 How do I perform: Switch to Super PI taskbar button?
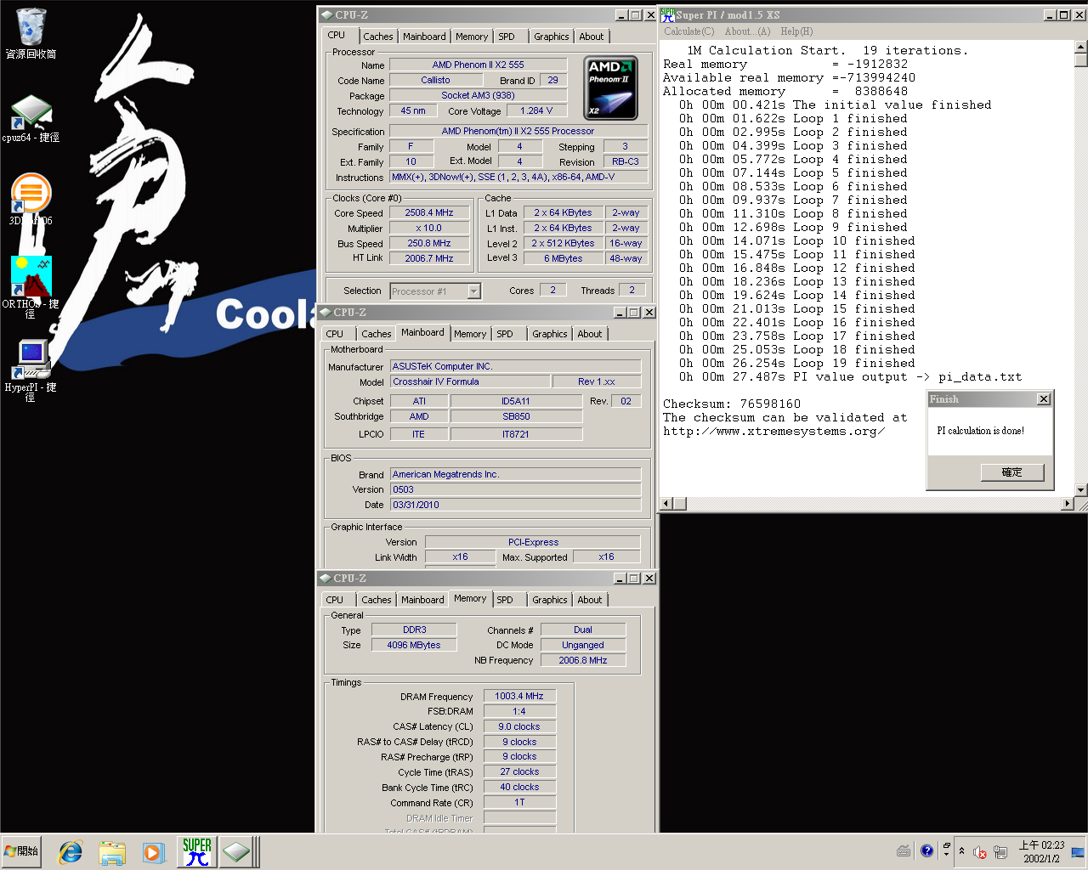coord(196,851)
